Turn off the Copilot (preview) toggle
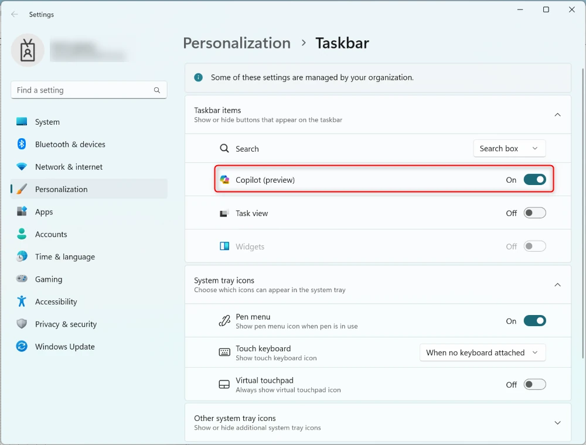Screen dimensions: 586x445 pos(535,180)
